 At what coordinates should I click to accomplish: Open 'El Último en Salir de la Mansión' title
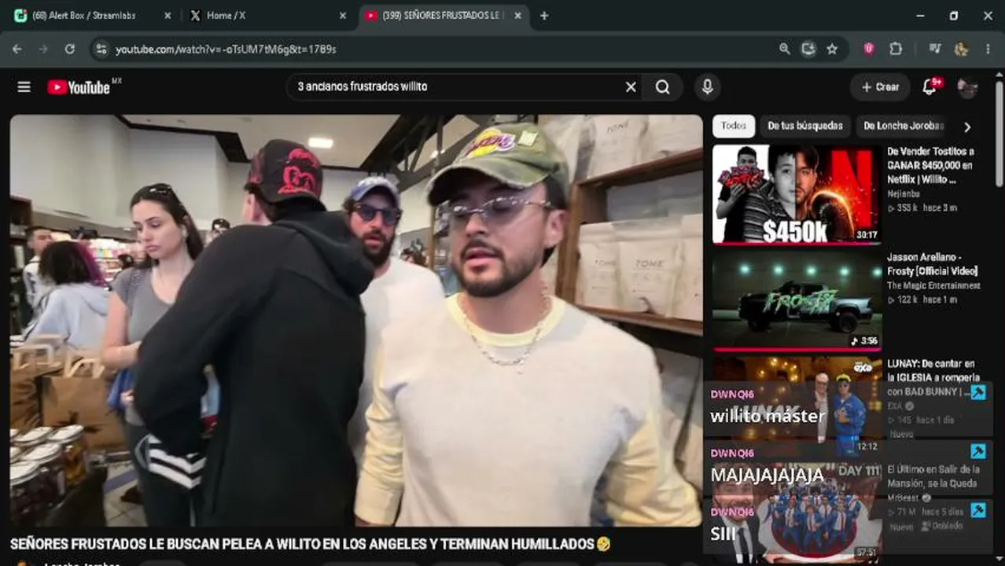point(933,476)
